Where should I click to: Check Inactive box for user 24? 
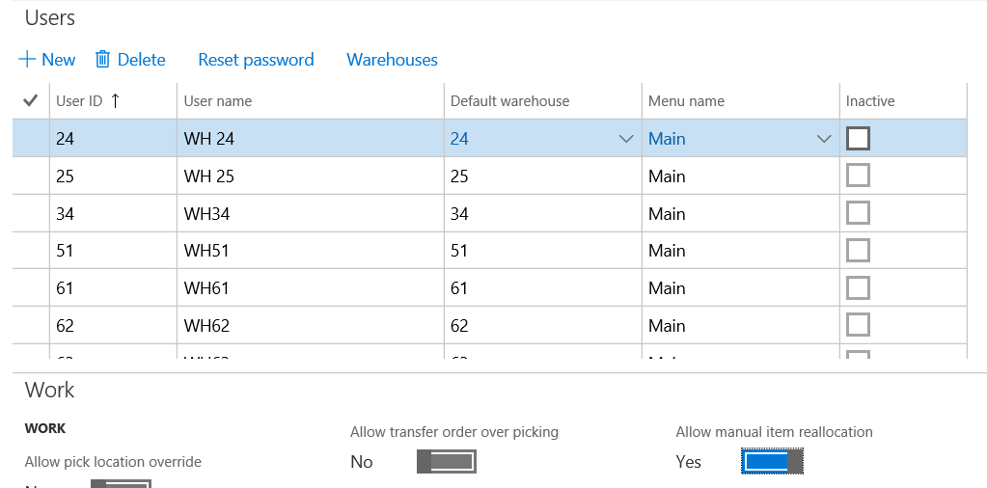click(858, 139)
